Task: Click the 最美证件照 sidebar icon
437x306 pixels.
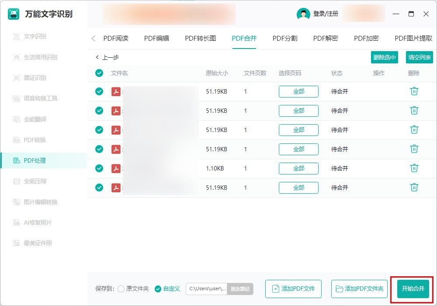Action: 17,243
